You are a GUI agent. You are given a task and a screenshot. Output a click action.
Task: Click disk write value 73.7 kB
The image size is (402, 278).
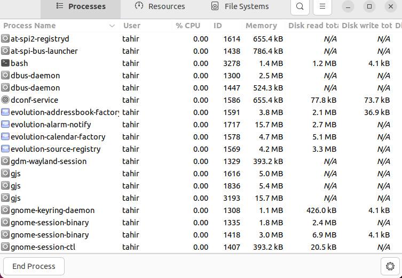[x=377, y=100]
